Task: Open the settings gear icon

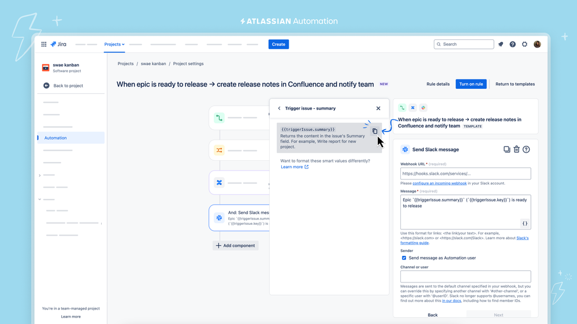Action: tap(525, 44)
